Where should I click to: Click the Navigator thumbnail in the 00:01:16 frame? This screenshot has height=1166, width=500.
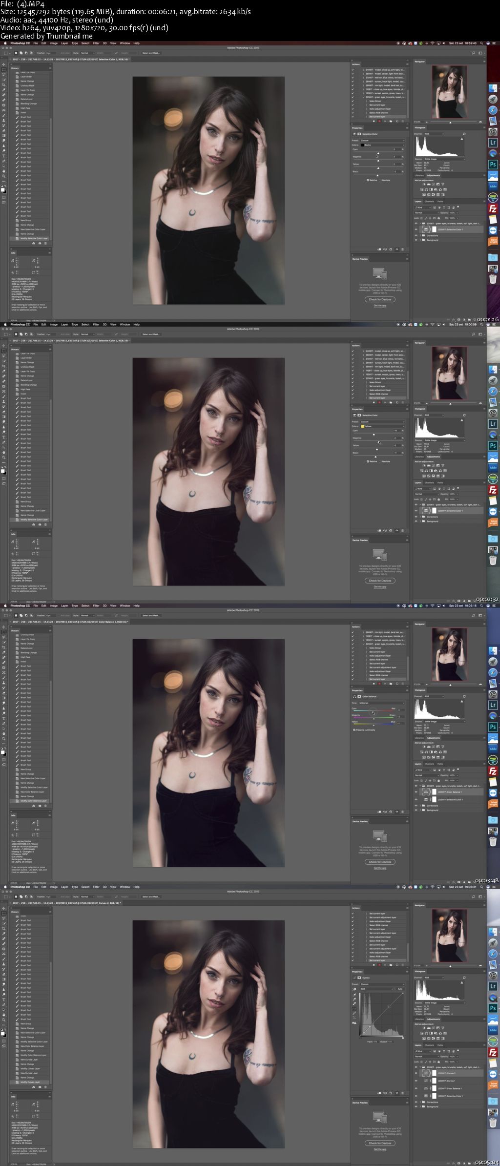449,92
